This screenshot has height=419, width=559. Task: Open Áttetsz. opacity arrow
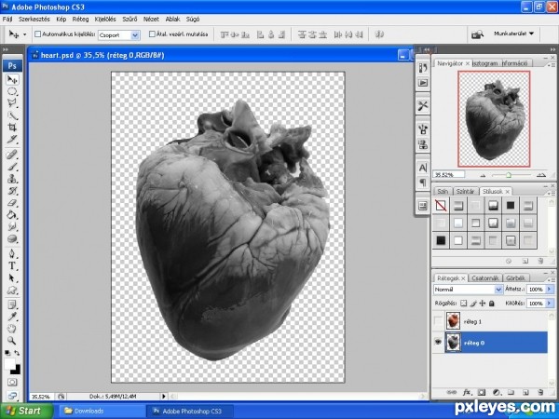[550, 290]
